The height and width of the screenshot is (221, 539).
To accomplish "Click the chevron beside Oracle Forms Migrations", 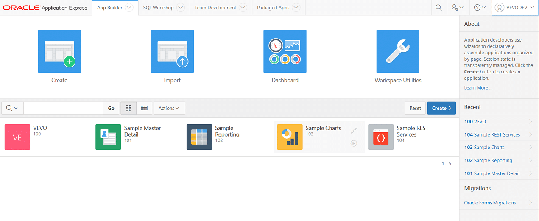I will point(531,203).
